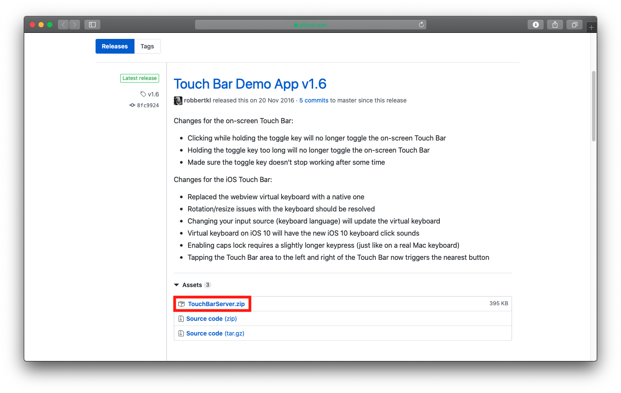This screenshot has width=621, height=393.
Task: View the 5 commits since release
Action: click(314, 100)
